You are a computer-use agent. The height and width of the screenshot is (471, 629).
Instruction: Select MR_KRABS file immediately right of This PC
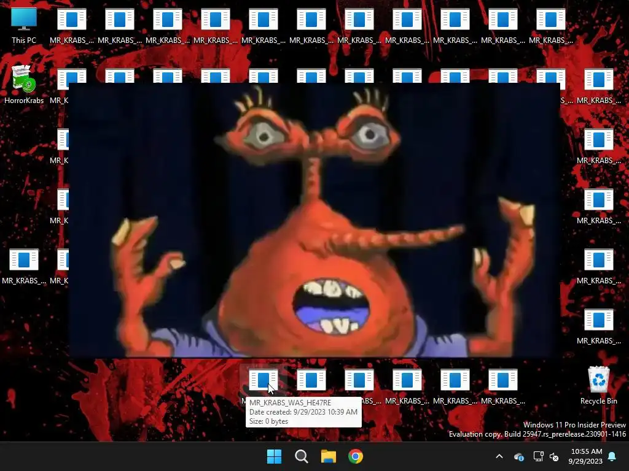click(x=71, y=25)
